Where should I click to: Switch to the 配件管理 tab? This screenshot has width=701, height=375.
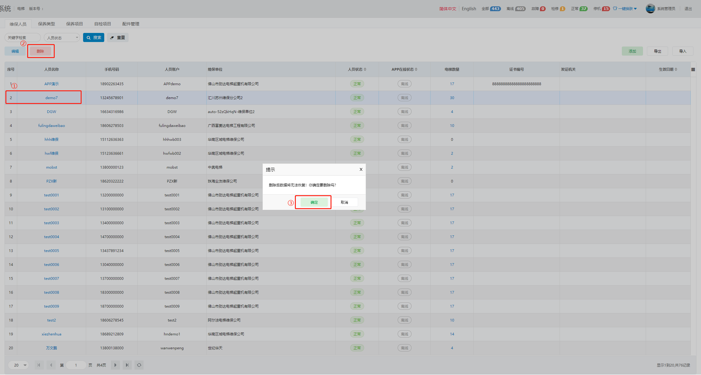(131, 24)
